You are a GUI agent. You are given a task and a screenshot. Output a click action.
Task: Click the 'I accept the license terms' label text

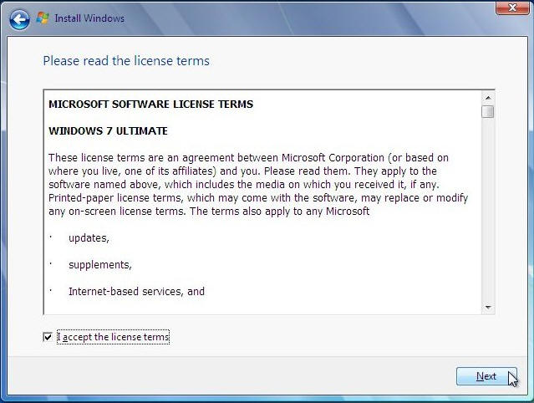tap(113, 337)
